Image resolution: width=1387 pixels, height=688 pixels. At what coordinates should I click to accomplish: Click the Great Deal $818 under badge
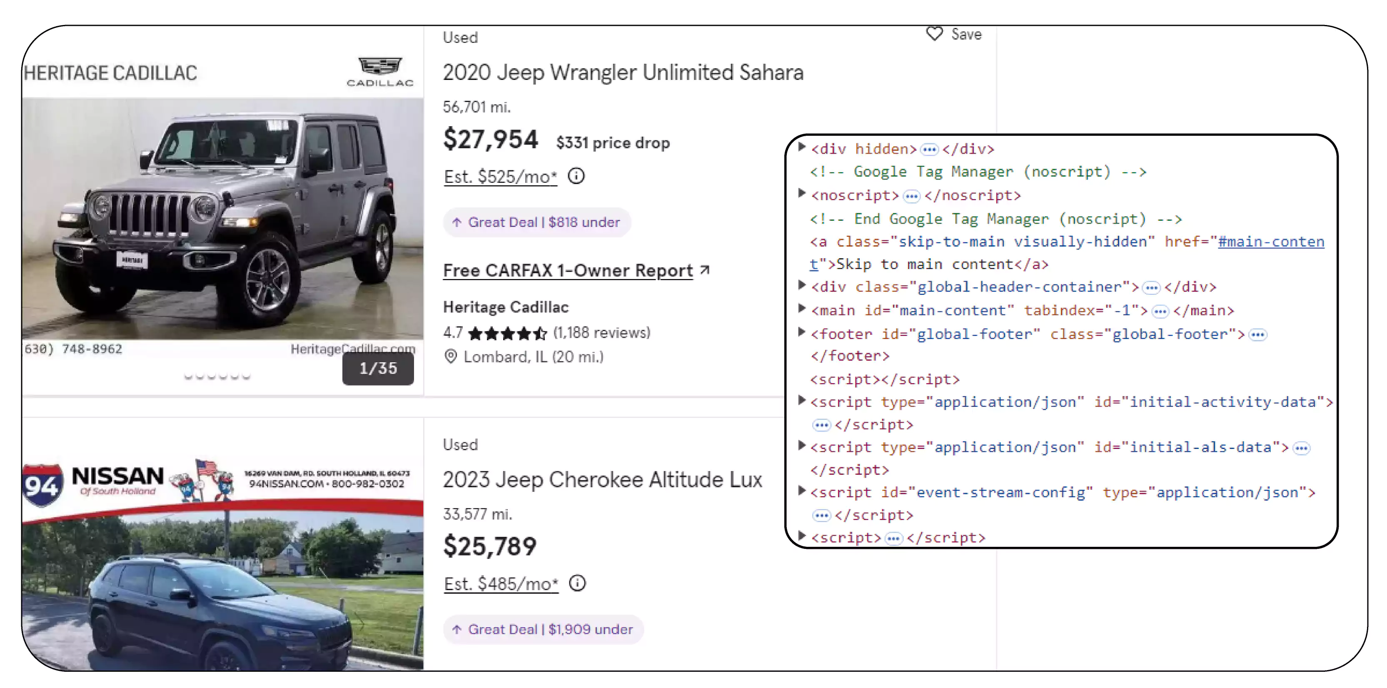coord(537,222)
